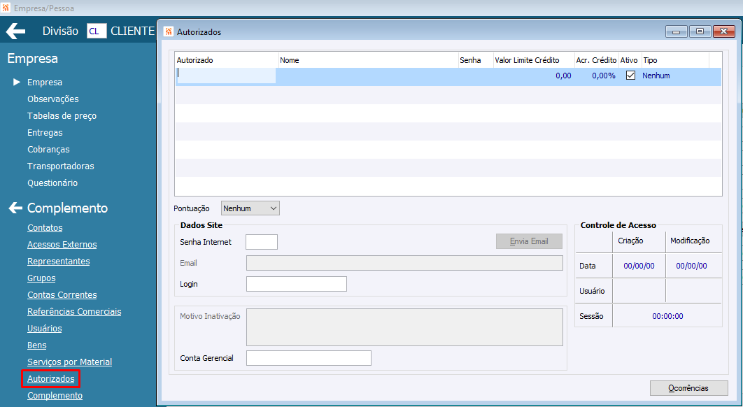Click the Motivo Inativação text area

404,327
